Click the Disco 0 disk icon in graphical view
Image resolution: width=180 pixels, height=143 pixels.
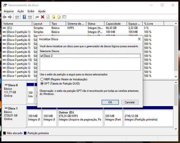tap(6, 85)
